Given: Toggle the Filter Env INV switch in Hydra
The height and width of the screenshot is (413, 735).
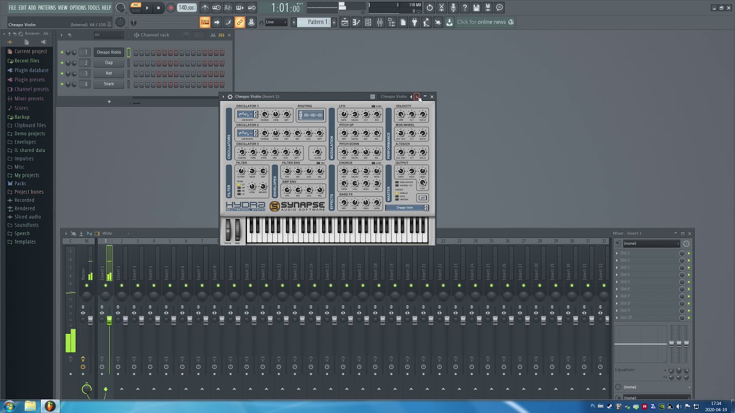Looking at the screenshot, I should (x=319, y=163).
